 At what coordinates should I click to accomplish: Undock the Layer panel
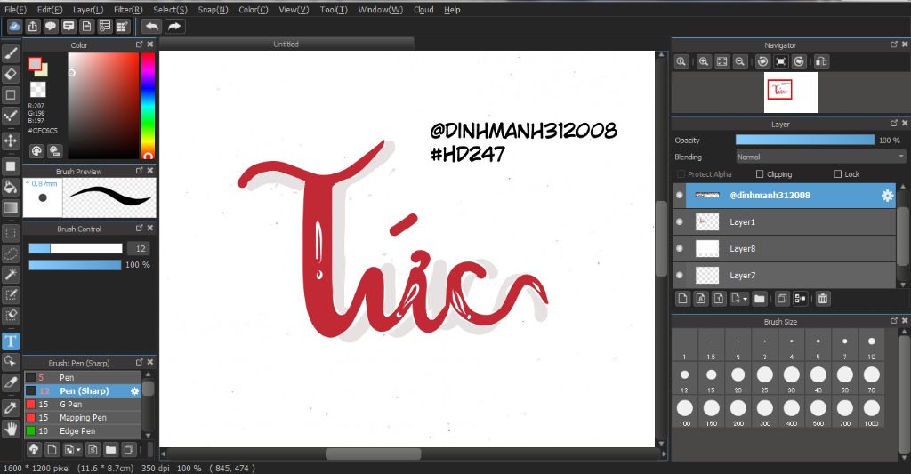coord(894,123)
